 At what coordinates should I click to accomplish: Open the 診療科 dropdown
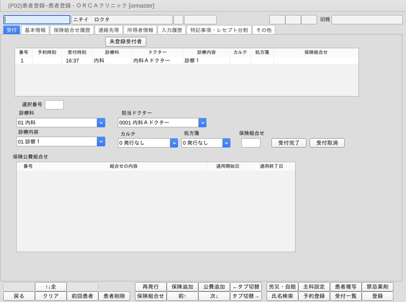point(101,123)
